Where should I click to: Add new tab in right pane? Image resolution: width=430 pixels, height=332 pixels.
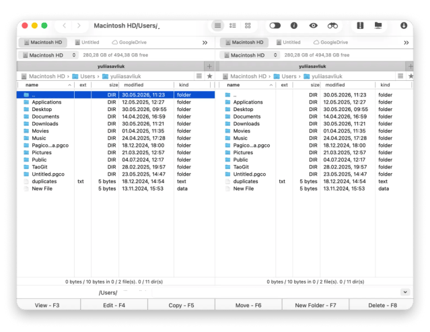pyautogui.click(x=410, y=66)
